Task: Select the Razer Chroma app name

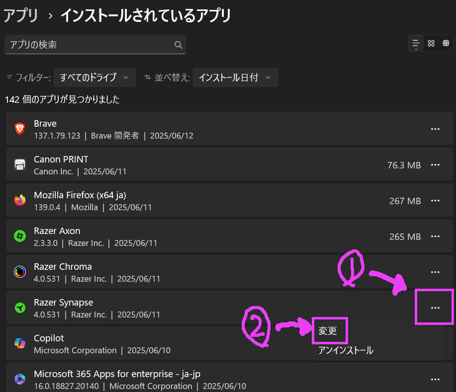Action: click(x=63, y=266)
